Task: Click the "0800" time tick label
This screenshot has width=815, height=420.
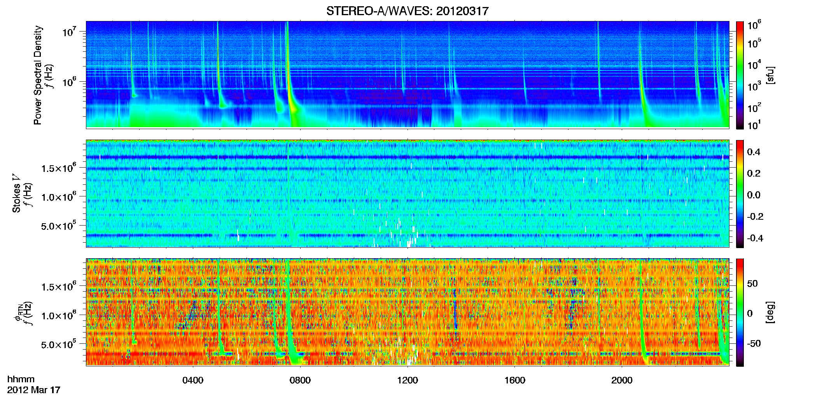Action: click(300, 380)
